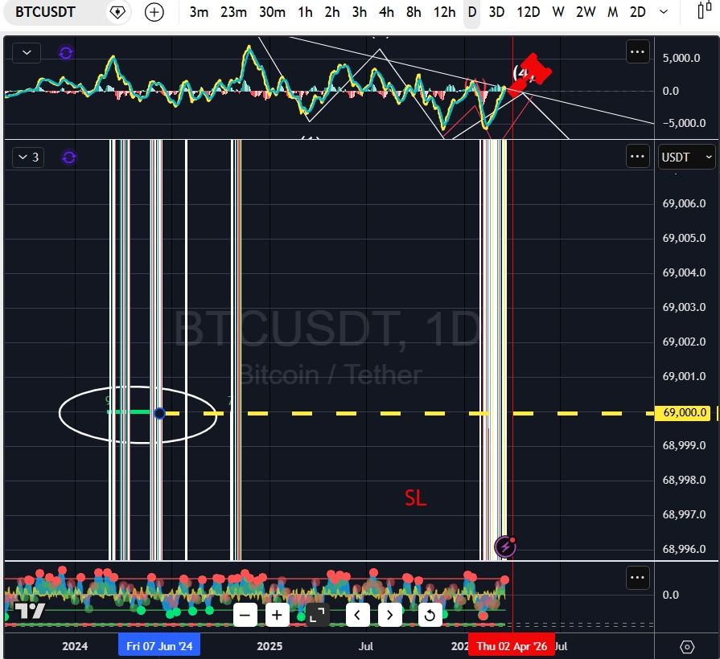720x659 pixels.
Task: Add a symbol with the plus circle icon
Action: (154, 12)
